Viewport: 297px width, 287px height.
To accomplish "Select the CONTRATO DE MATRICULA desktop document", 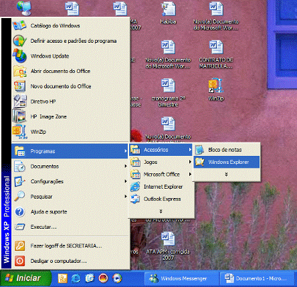I will pos(216,54).
